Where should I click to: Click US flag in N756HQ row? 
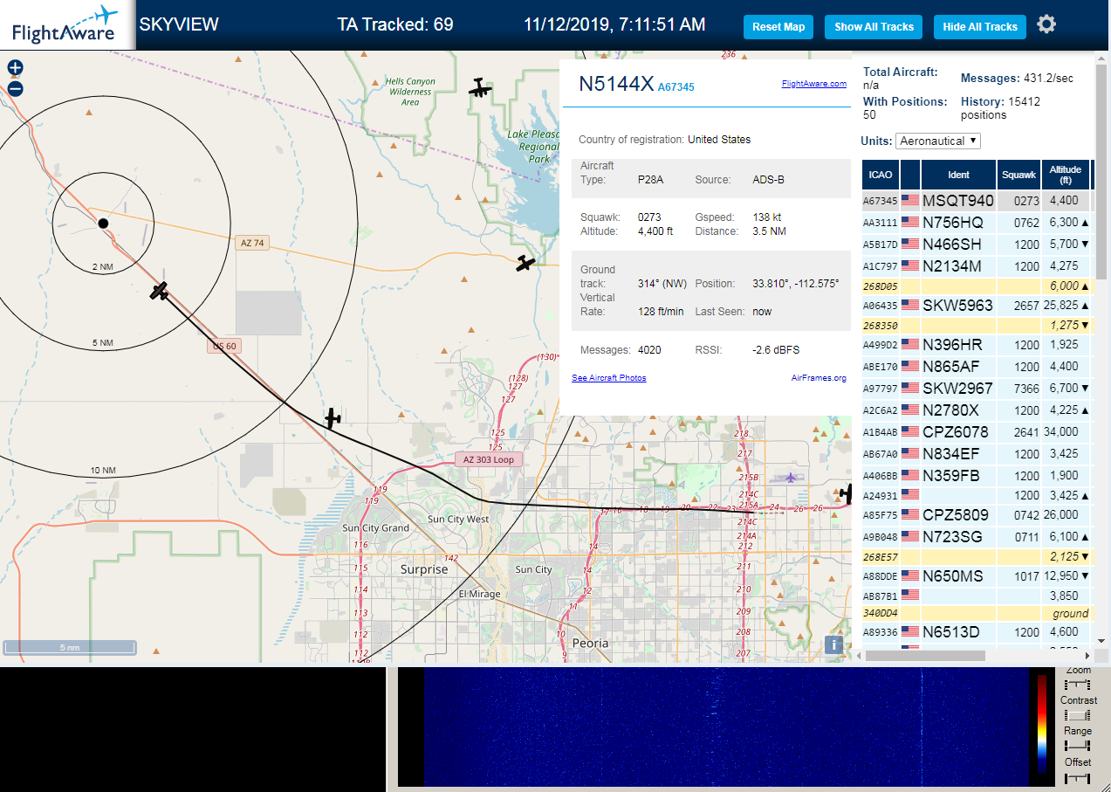coord(910,223)
